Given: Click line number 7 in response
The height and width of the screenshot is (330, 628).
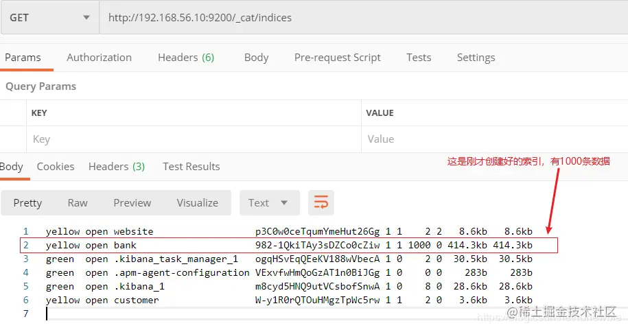Looking at the screenshot, I should click(x=26, y=314).
